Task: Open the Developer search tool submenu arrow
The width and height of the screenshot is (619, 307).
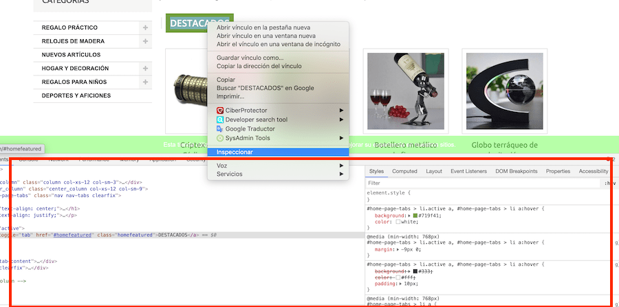Action: pos(341,120)
